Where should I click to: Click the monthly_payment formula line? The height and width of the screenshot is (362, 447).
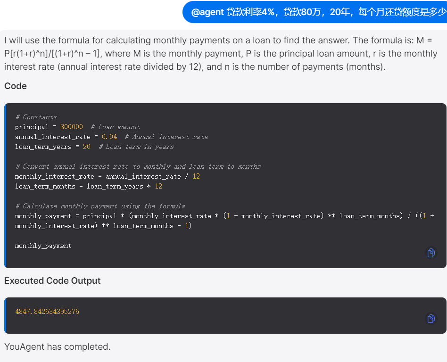(x=224, y=221)
